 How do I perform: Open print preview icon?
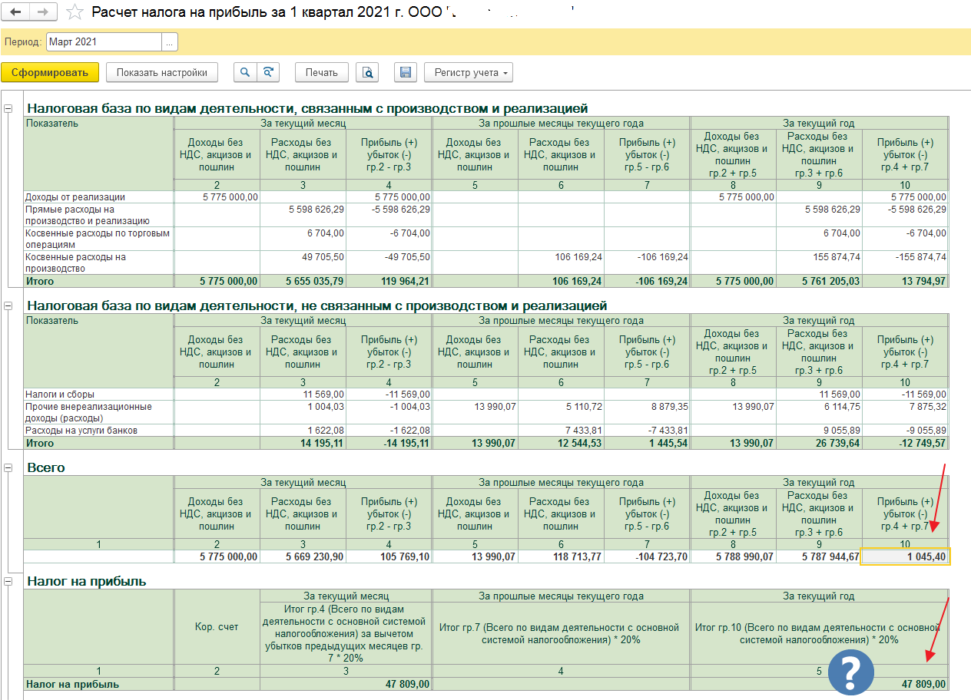(368, 73)
